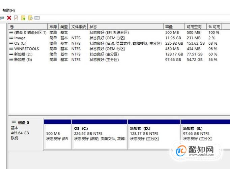Click the drive icon beside 新加卷 (E:) in list

11,60
